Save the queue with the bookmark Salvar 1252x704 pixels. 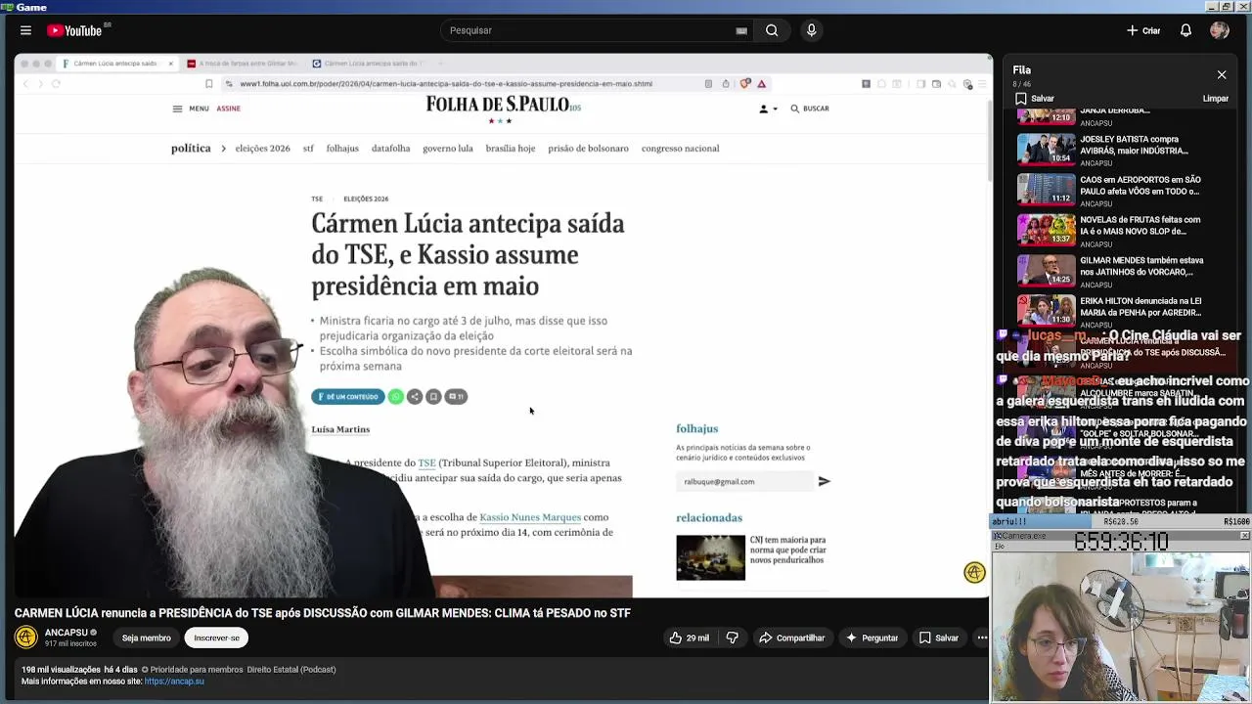[1034, 99]
